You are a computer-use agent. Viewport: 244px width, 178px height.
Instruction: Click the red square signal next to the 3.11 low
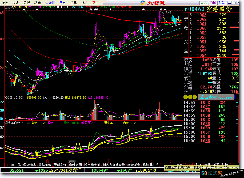click(29, 91)
